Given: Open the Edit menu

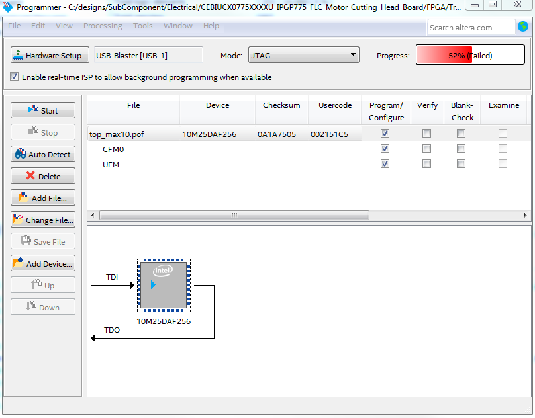Looking at the screenshot, I should point(38,26).
